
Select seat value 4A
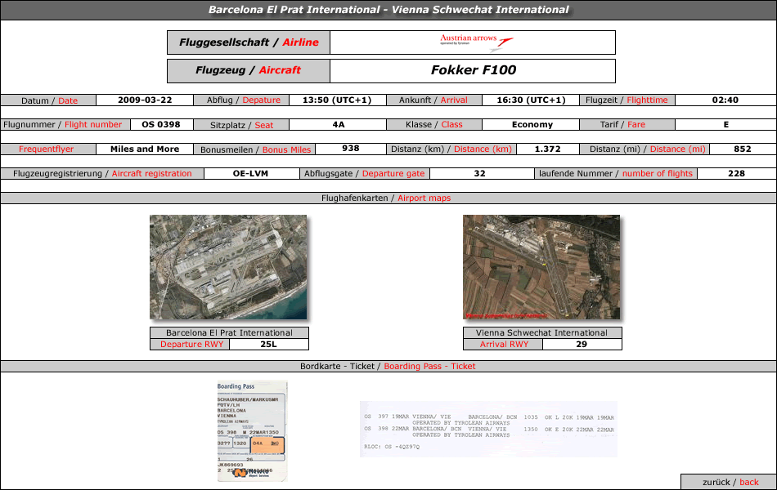click(x=339, y=124)
